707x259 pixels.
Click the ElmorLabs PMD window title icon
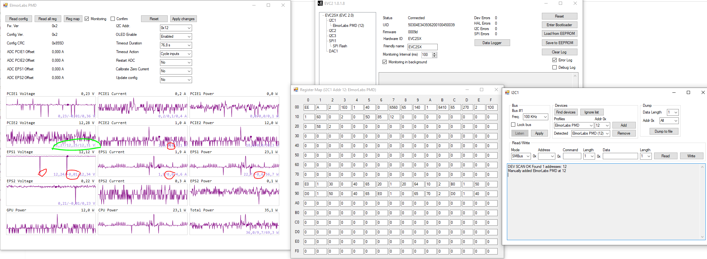[5, 5]
